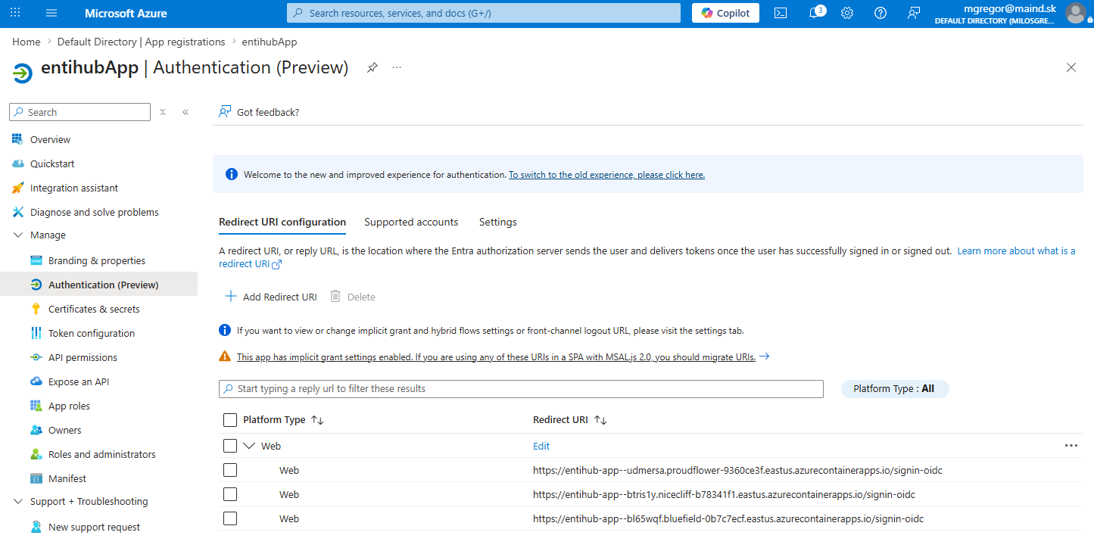Check the Web group row checkbox
The image size is (1094, 554).
pos(230,446)
